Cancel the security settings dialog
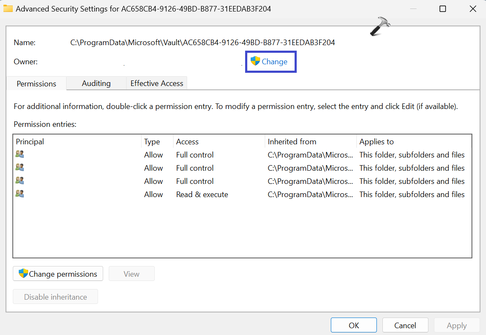Screen dimensions: 486x335 coord(405,326)
